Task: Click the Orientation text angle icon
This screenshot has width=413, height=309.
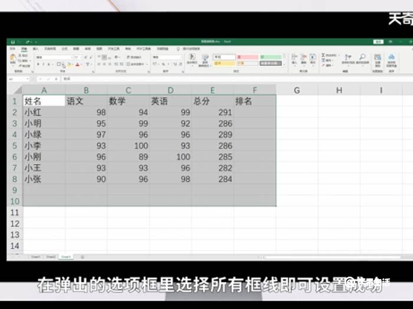Action: tap(117, 57)
